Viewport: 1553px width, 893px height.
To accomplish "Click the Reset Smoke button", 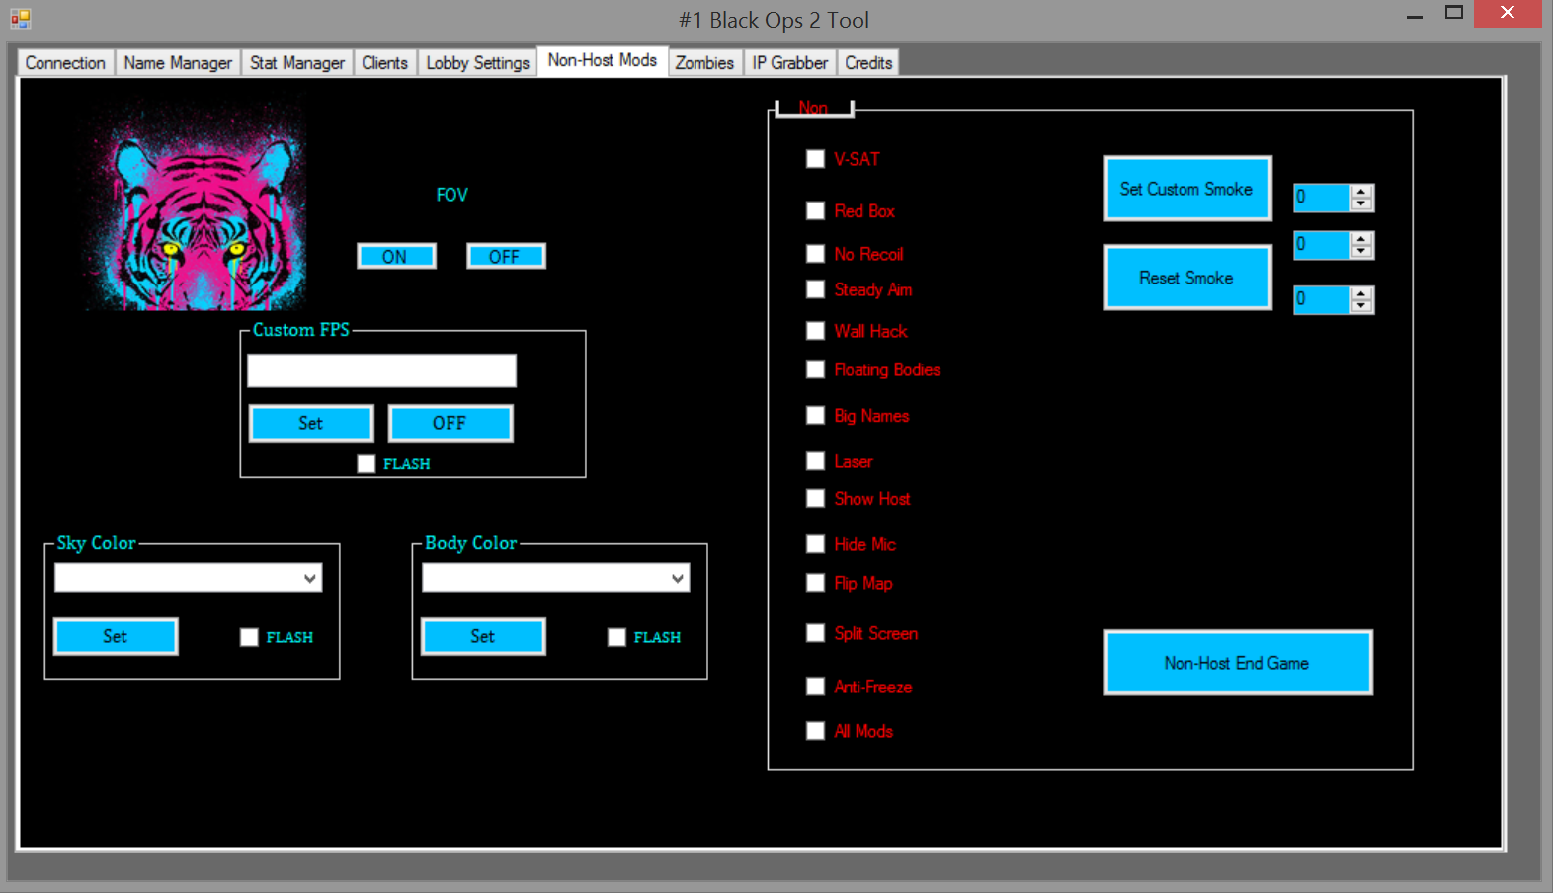I will (x=1187, y=278).
